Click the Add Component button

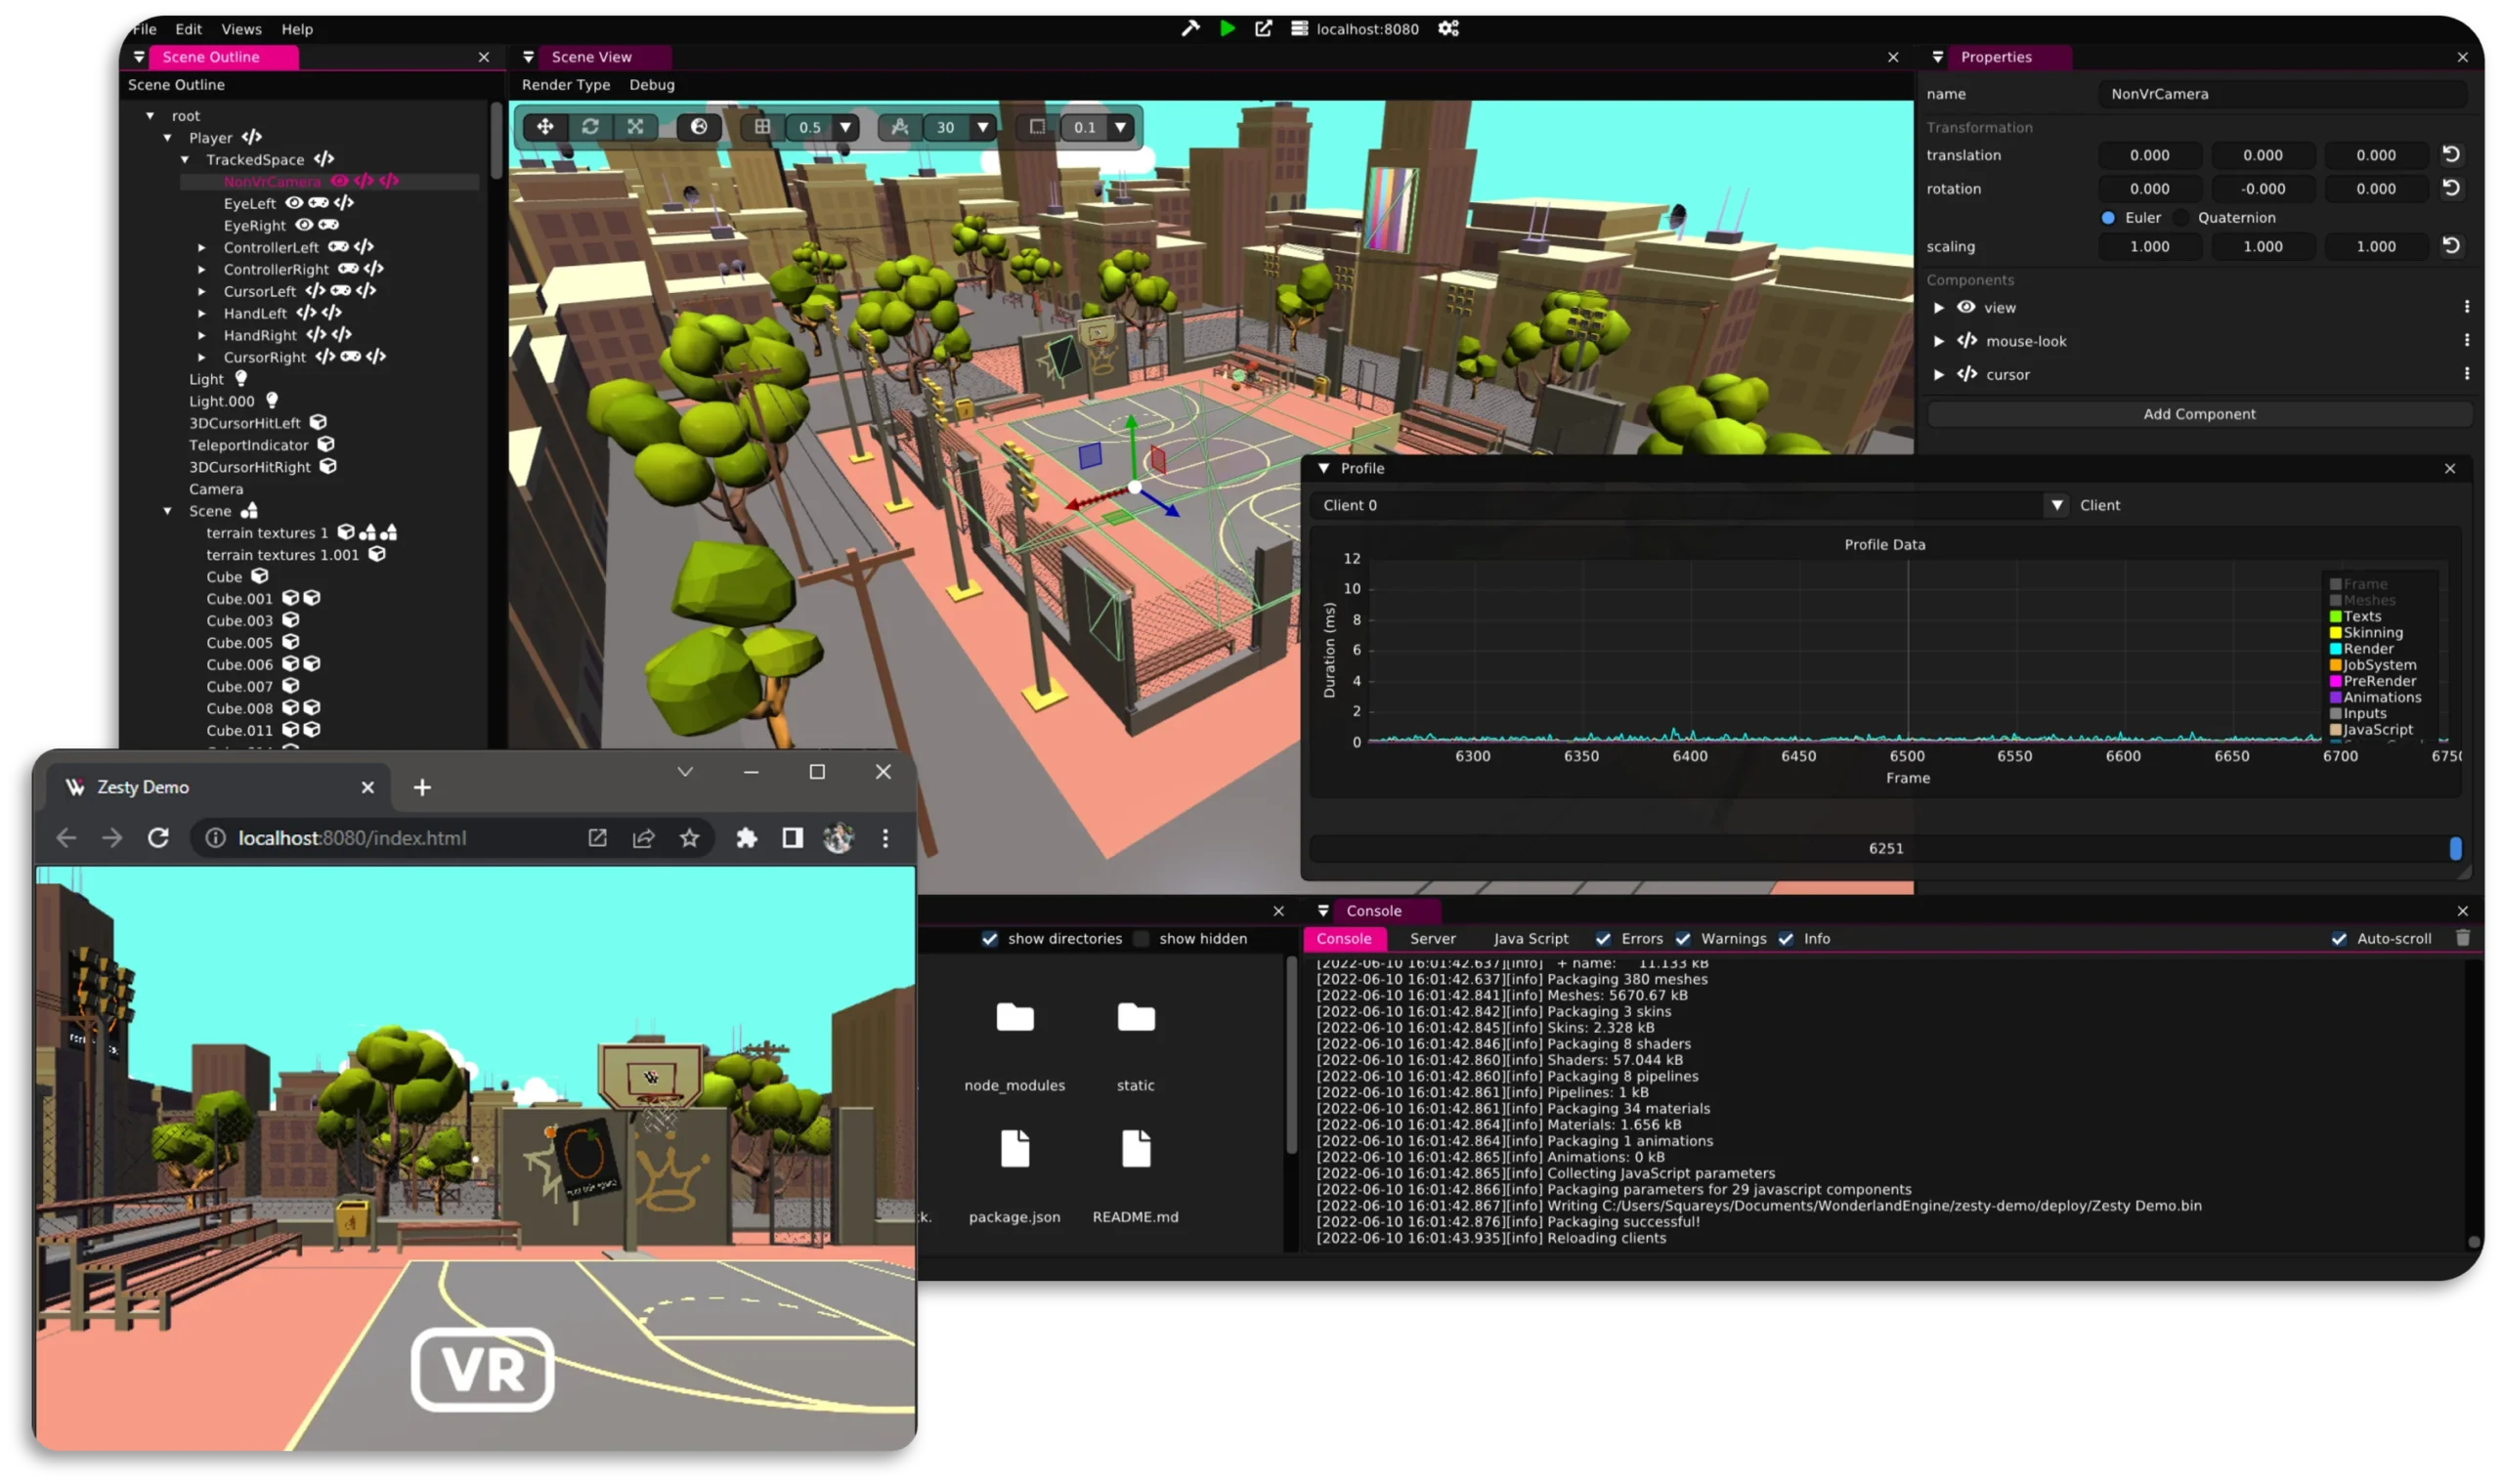pos(2200,413)
